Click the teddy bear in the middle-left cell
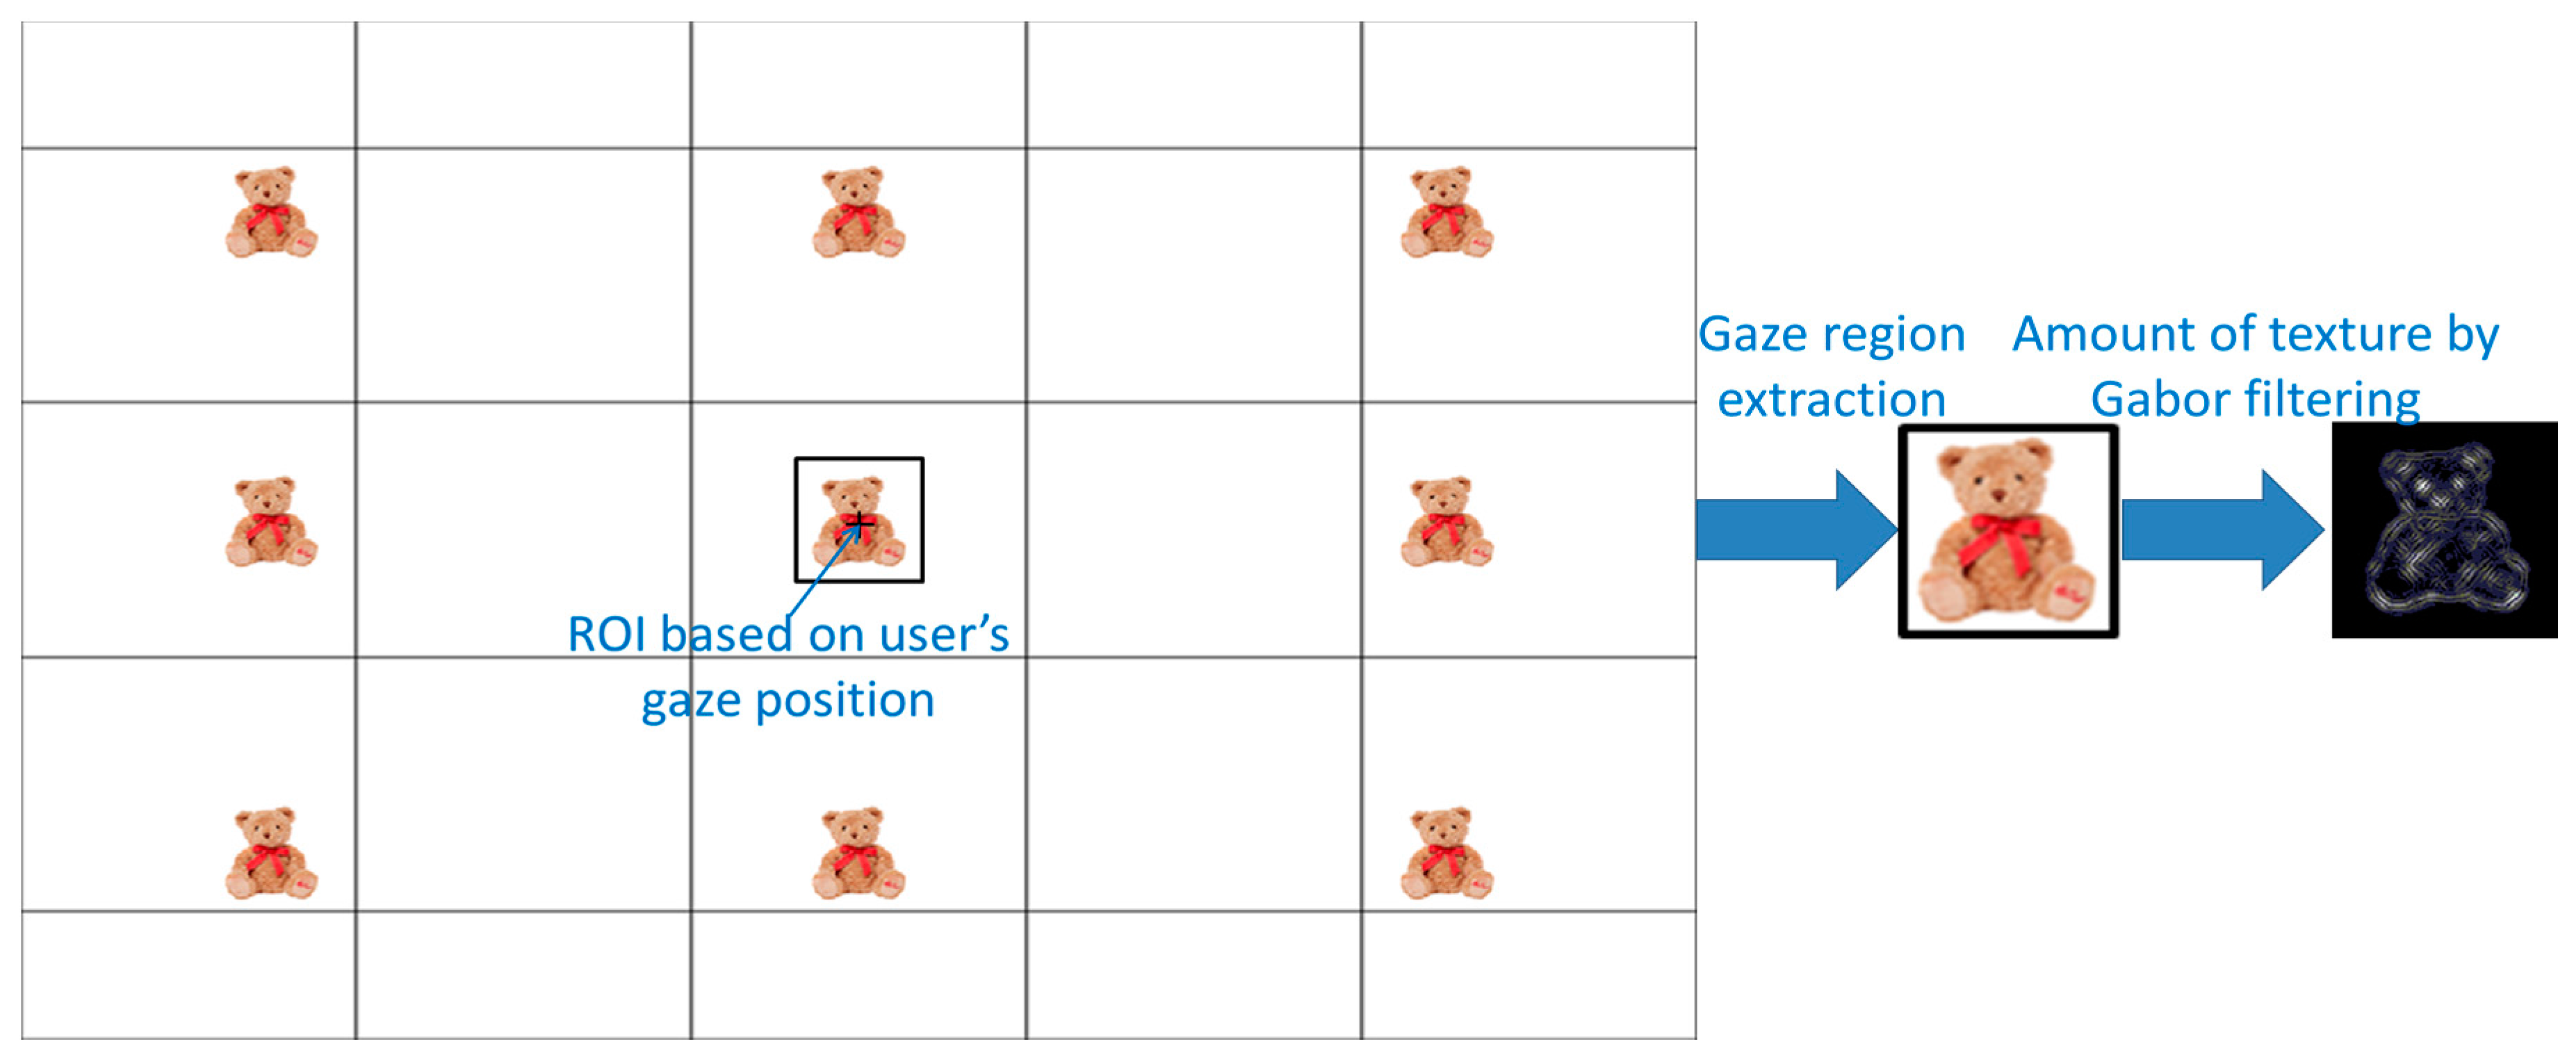The image size is (2576, 1062). (271, 522)
